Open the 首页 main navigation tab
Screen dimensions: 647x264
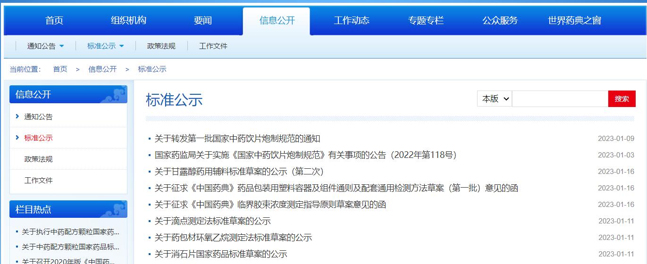point(54,20)
